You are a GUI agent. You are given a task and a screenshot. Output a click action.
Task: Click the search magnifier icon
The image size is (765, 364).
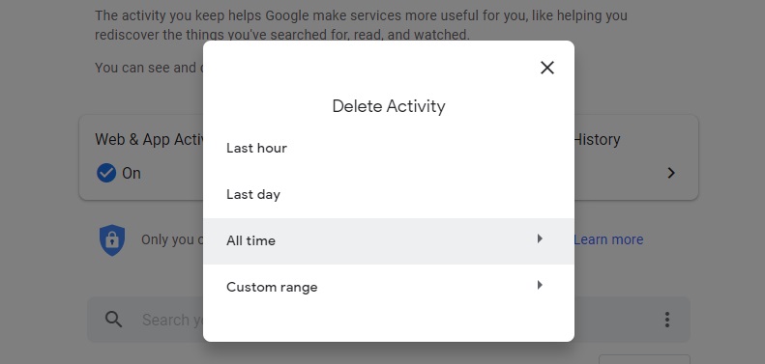point(114,320)
